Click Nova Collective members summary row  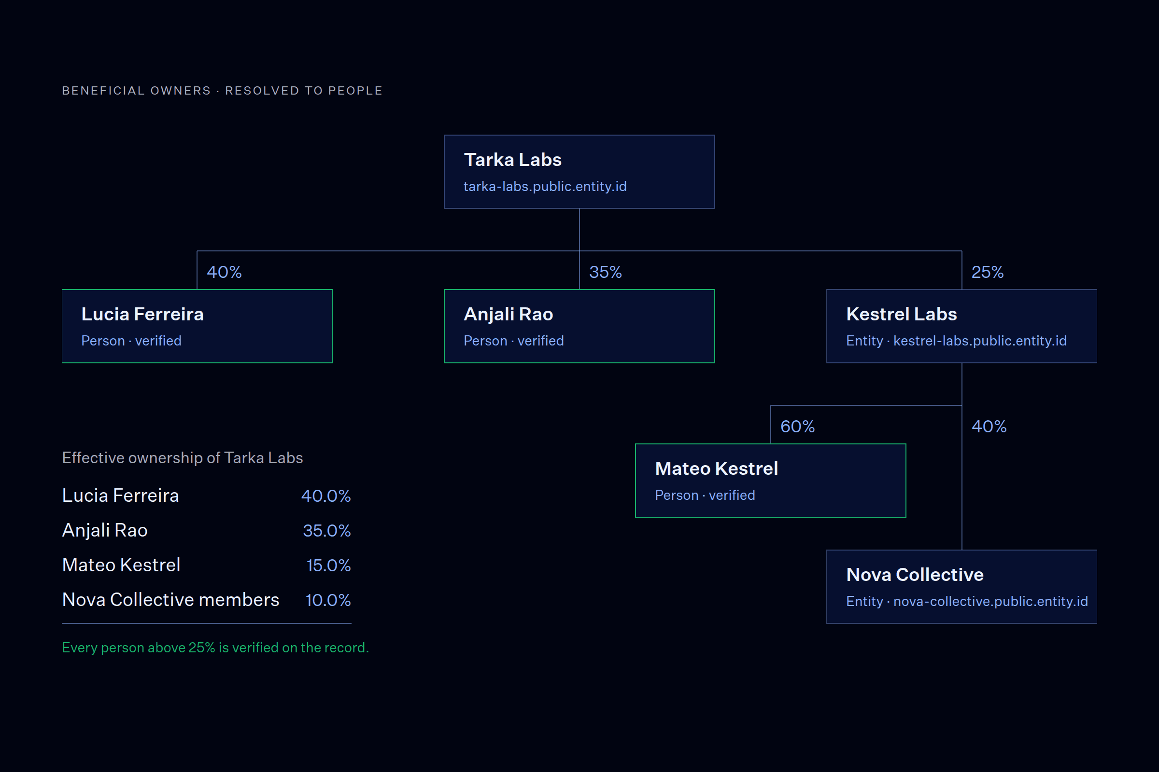click(x=207, y=600)
